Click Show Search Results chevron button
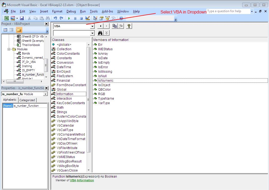This screenshot has height=190, width=269. pyautogui.click(x=107, y=33)
